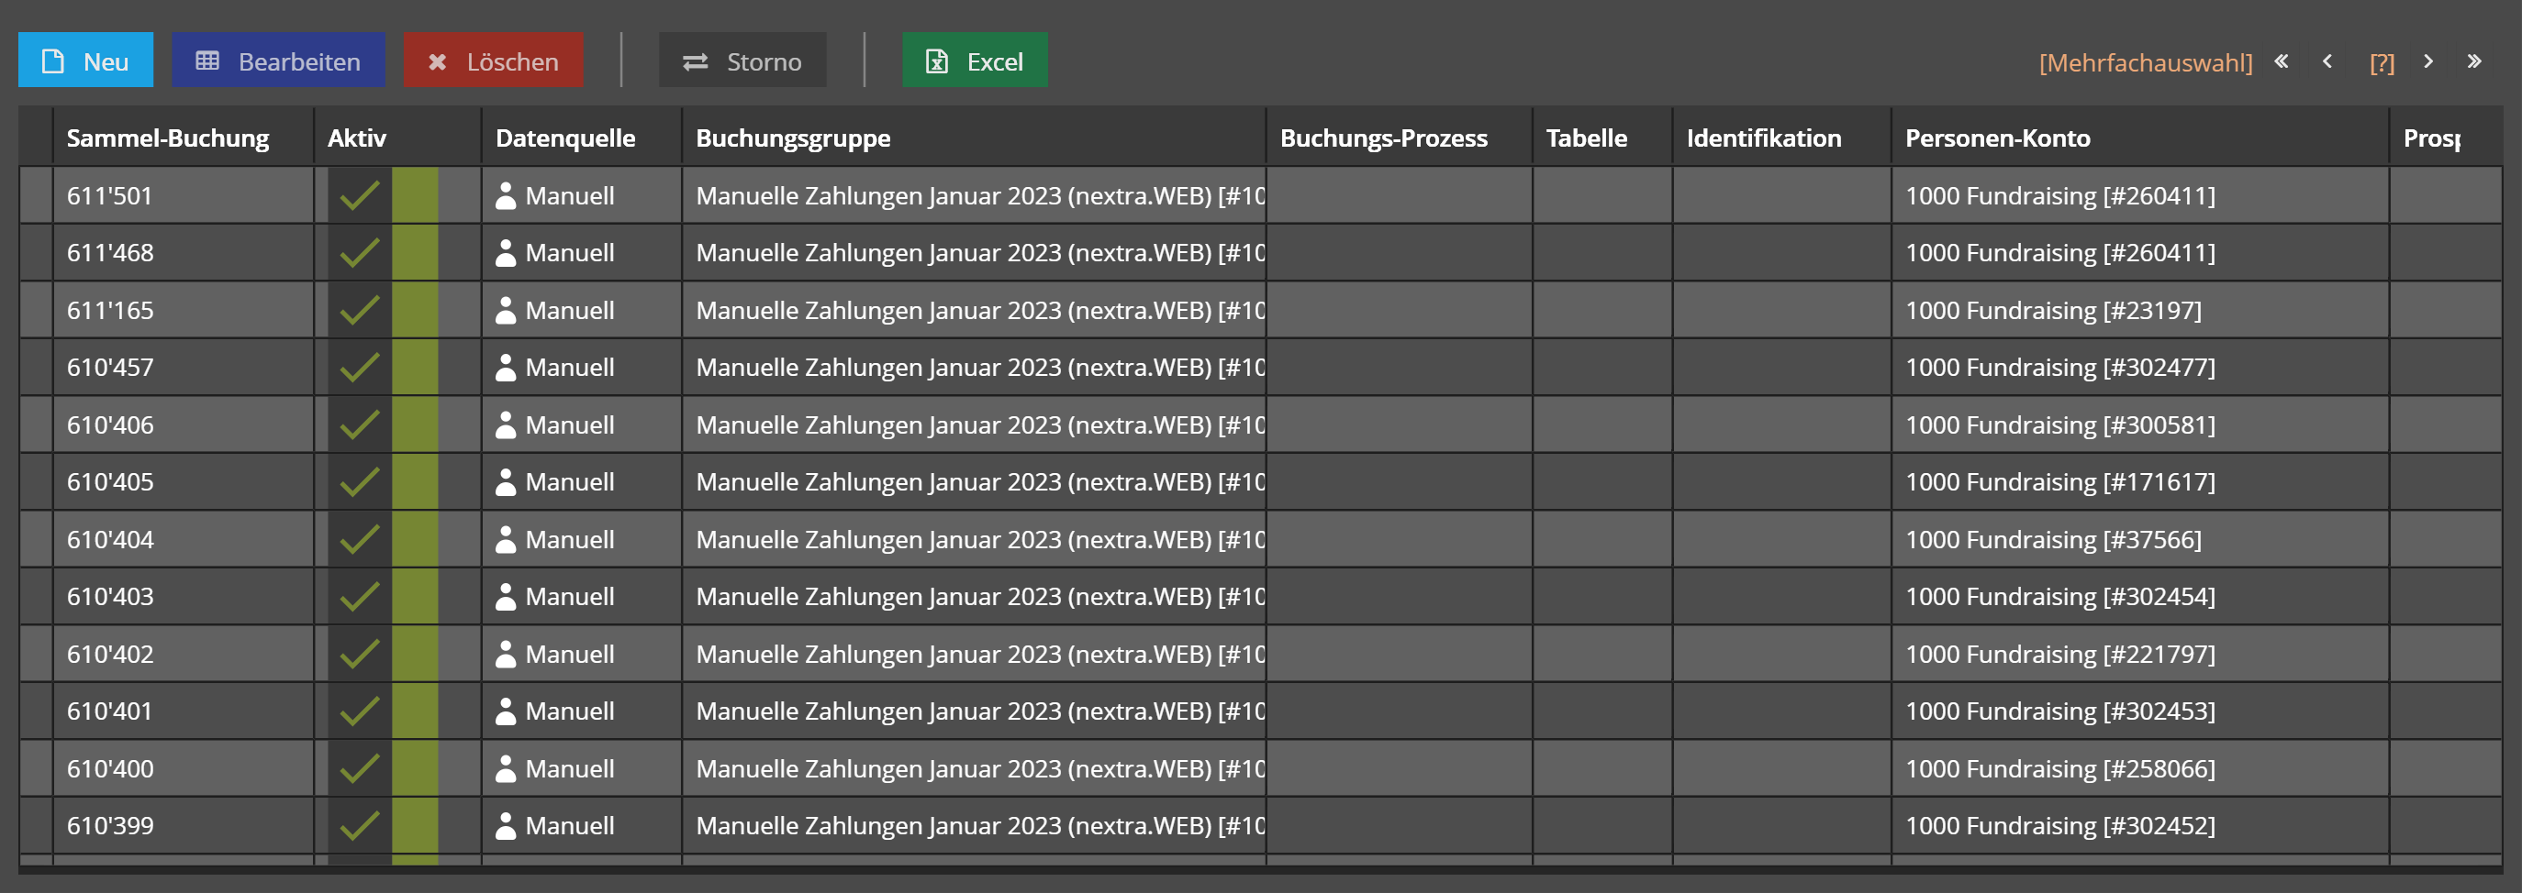Open the [?] page indicator link
Viewport: 2522px width, 893px height.
pos(2381,62)
